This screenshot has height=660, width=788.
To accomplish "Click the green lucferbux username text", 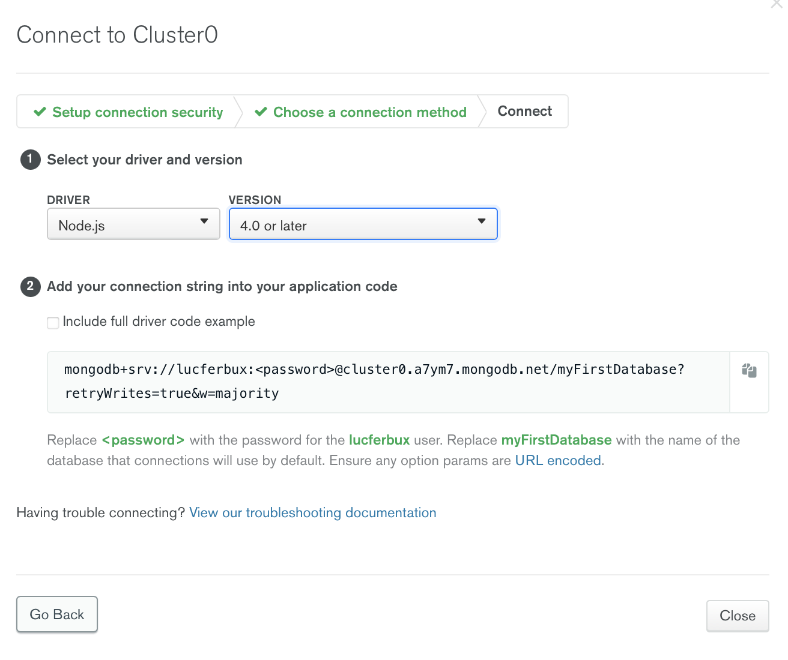I will click(379, 440).
